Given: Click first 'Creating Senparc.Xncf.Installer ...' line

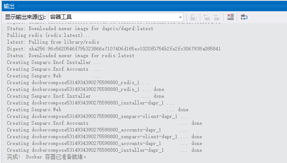Looking at the screenshot, I should click(x=54, y=62).
